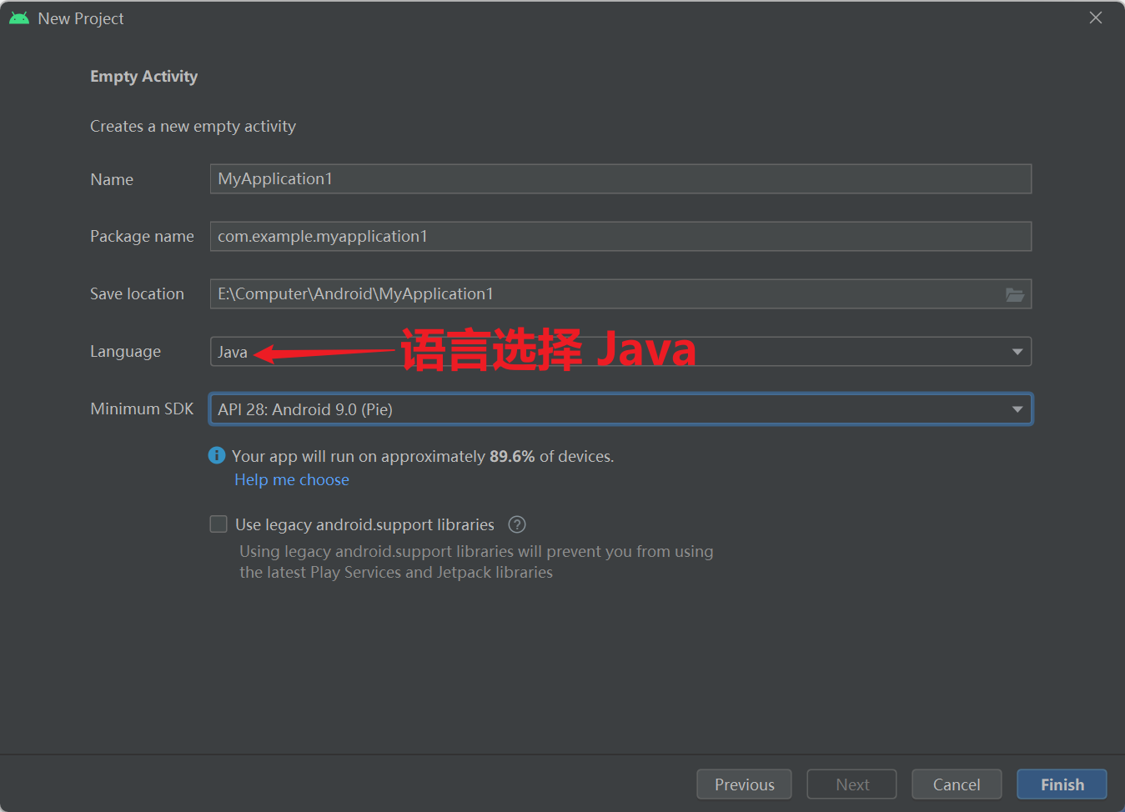This screenshot has height=812, width=1125.
Task: Click the 89.6% of devices text
Action: tap(551, 456)
